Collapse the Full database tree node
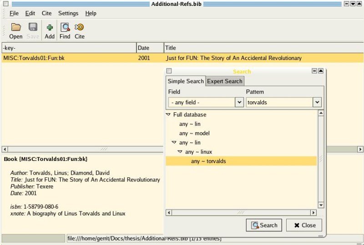 pos(169,115)
